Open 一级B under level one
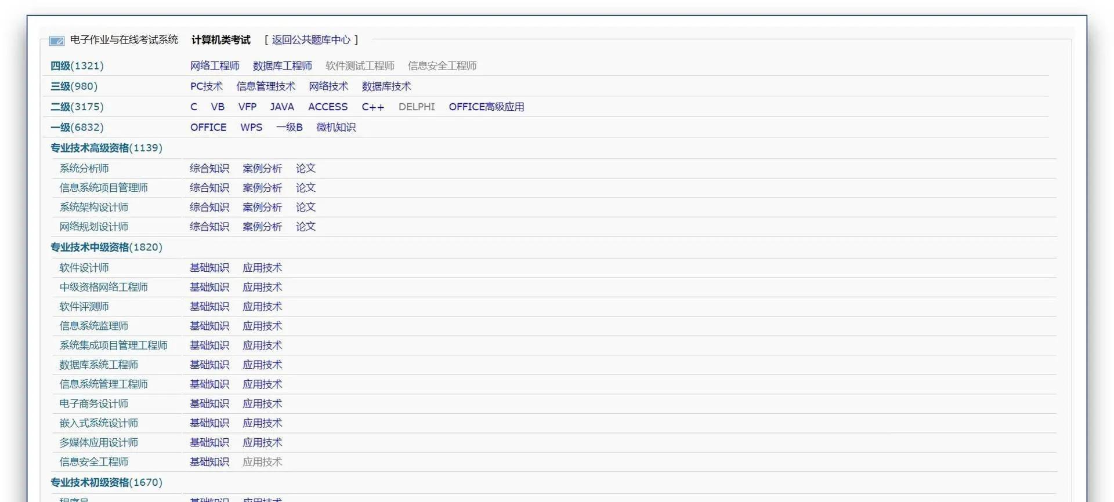Image resolution: width=1114 pixels, height=502 pixels. click(290, 127)
